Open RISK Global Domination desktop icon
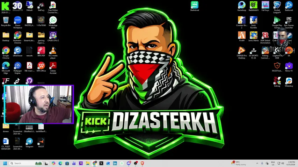Image resolution: width=298 pixels, height=167 pixels. [x=265, y=38]
